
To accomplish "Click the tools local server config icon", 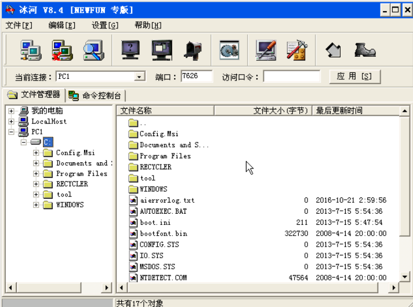I will (x=297, y=50).
